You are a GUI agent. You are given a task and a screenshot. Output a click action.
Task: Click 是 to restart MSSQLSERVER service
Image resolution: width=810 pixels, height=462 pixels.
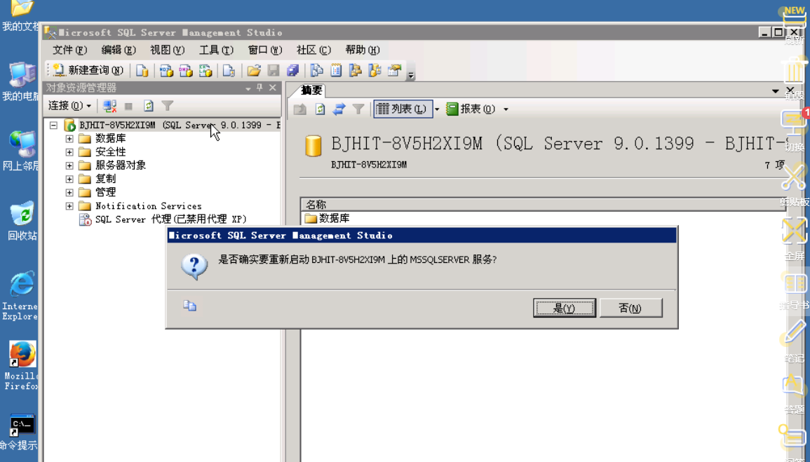pyautogui.click(x=565, y=307)
